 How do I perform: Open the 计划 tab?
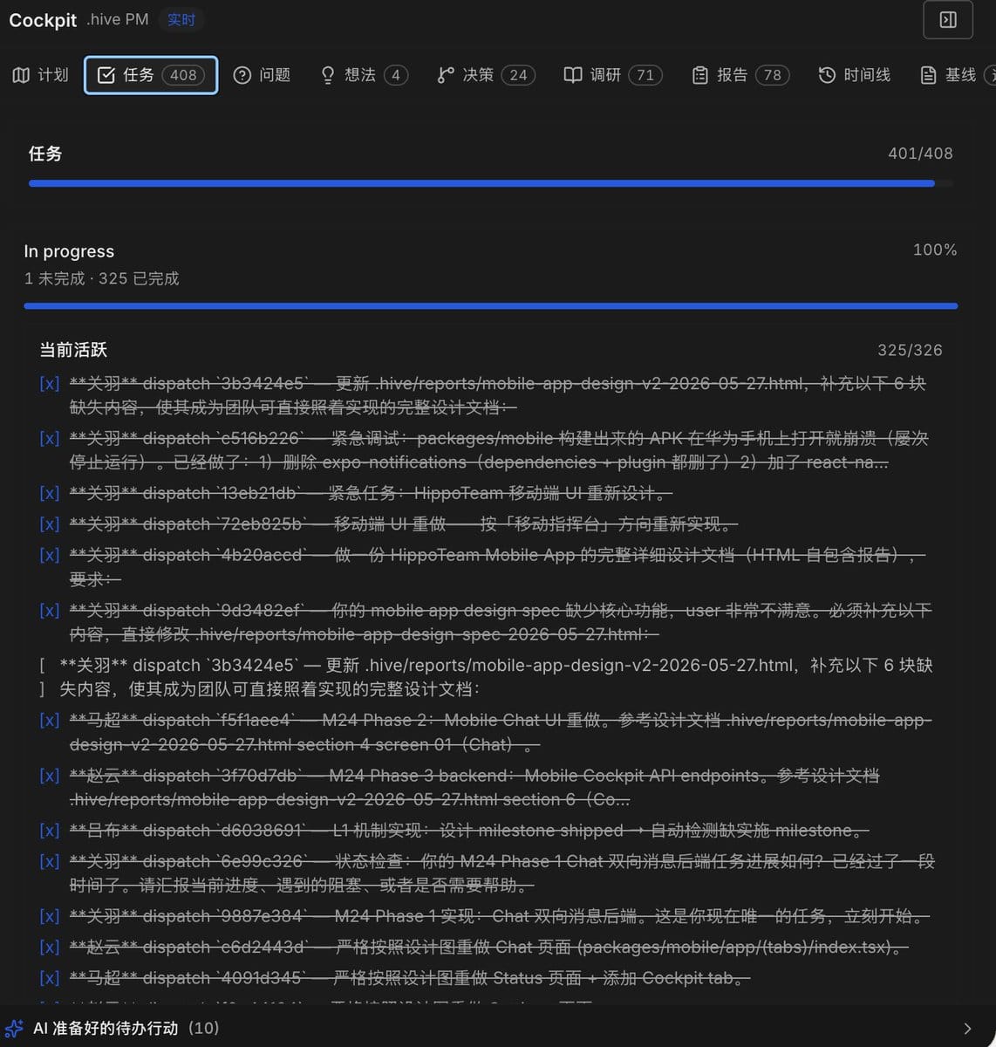tap(40, 75)
